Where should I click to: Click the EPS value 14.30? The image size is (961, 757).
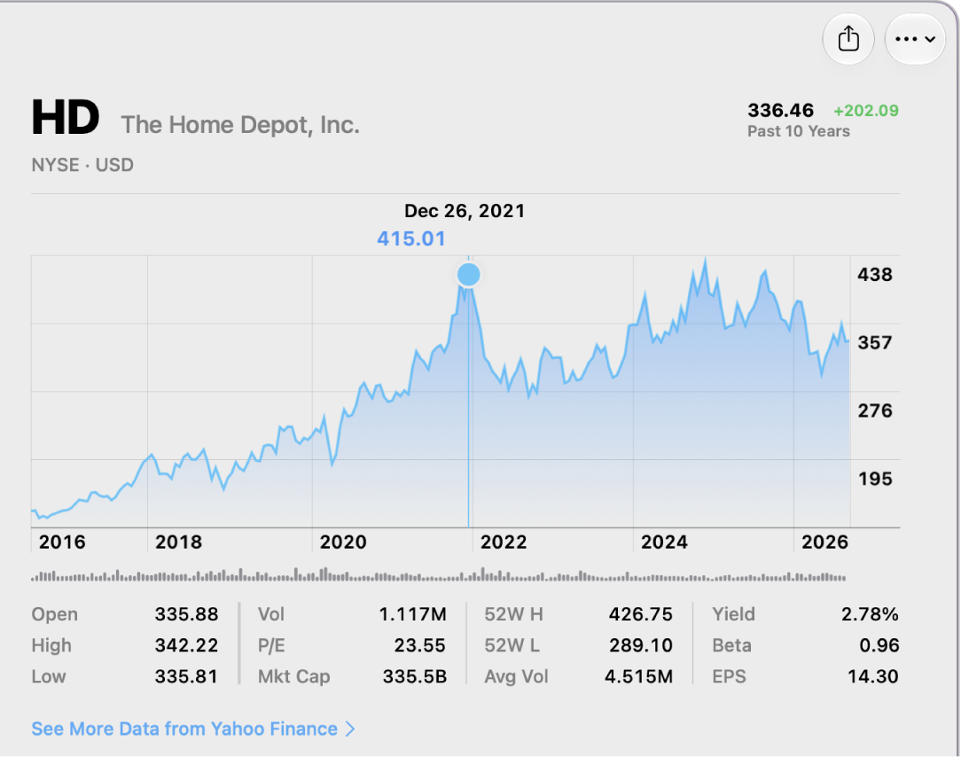click(872, 676)
